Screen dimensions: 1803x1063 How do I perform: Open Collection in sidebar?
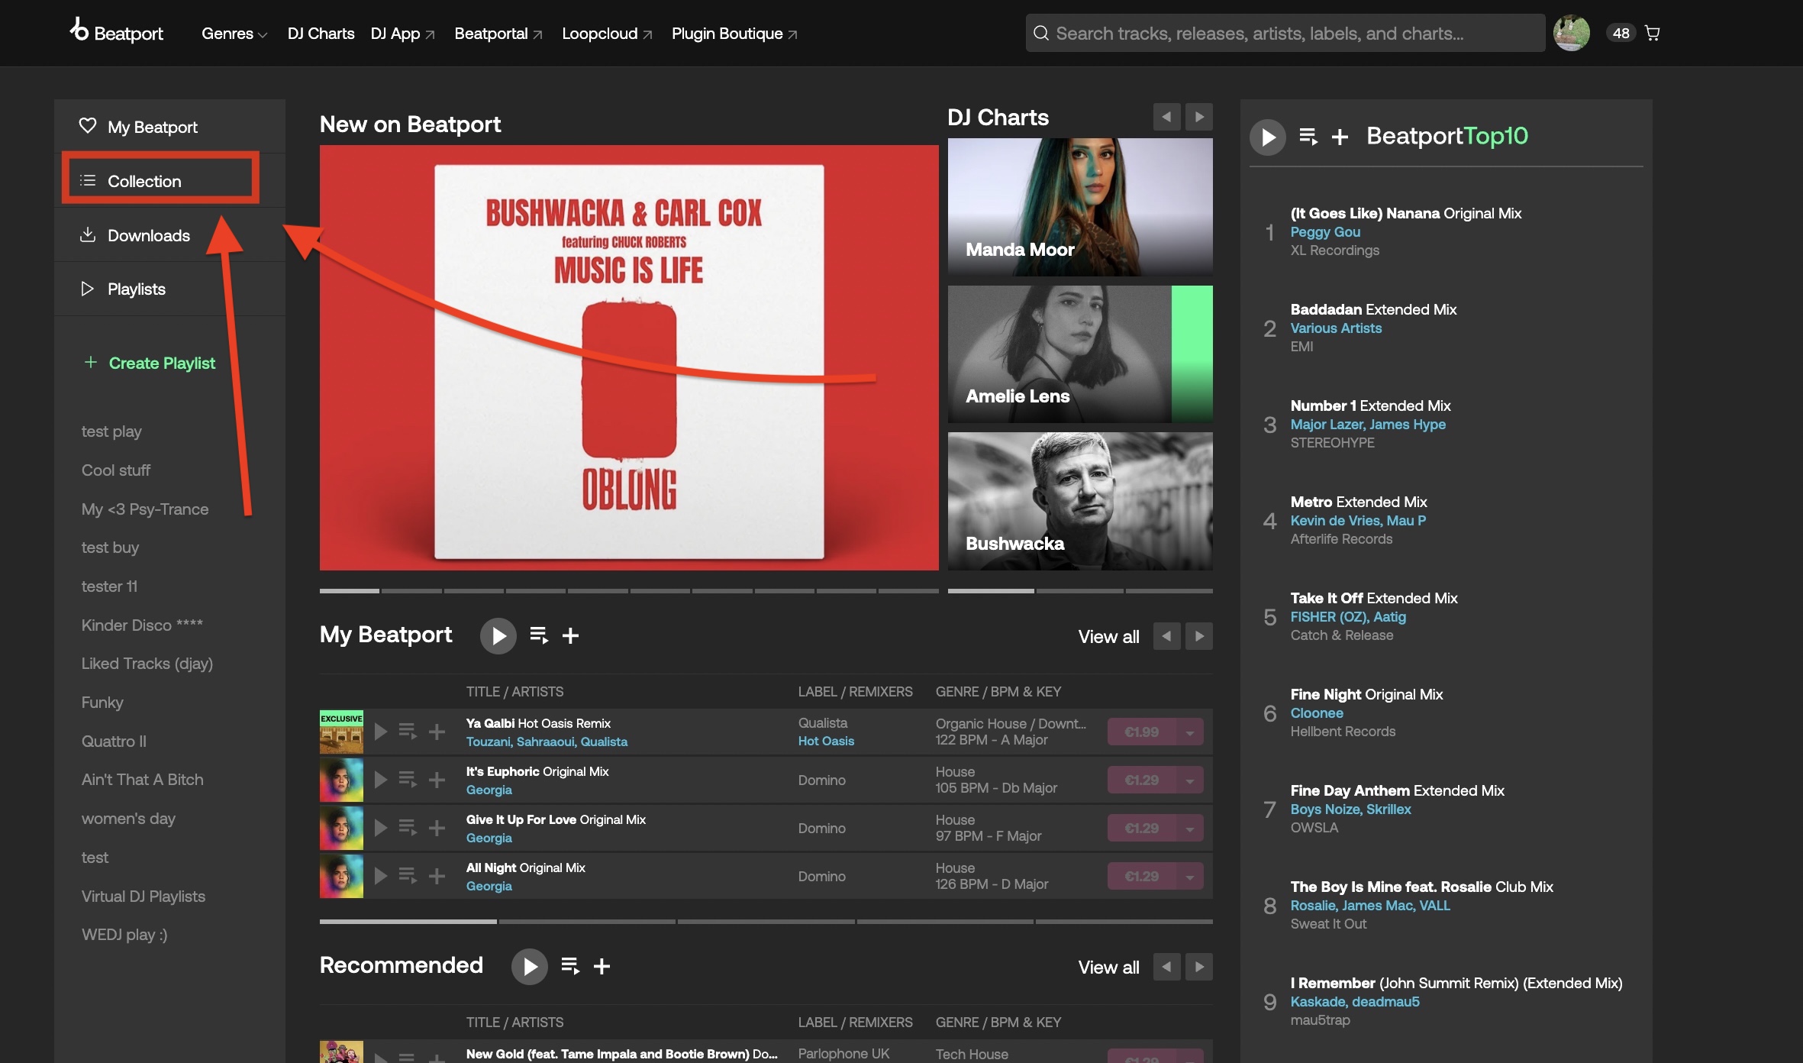click(x=169, y=181)
